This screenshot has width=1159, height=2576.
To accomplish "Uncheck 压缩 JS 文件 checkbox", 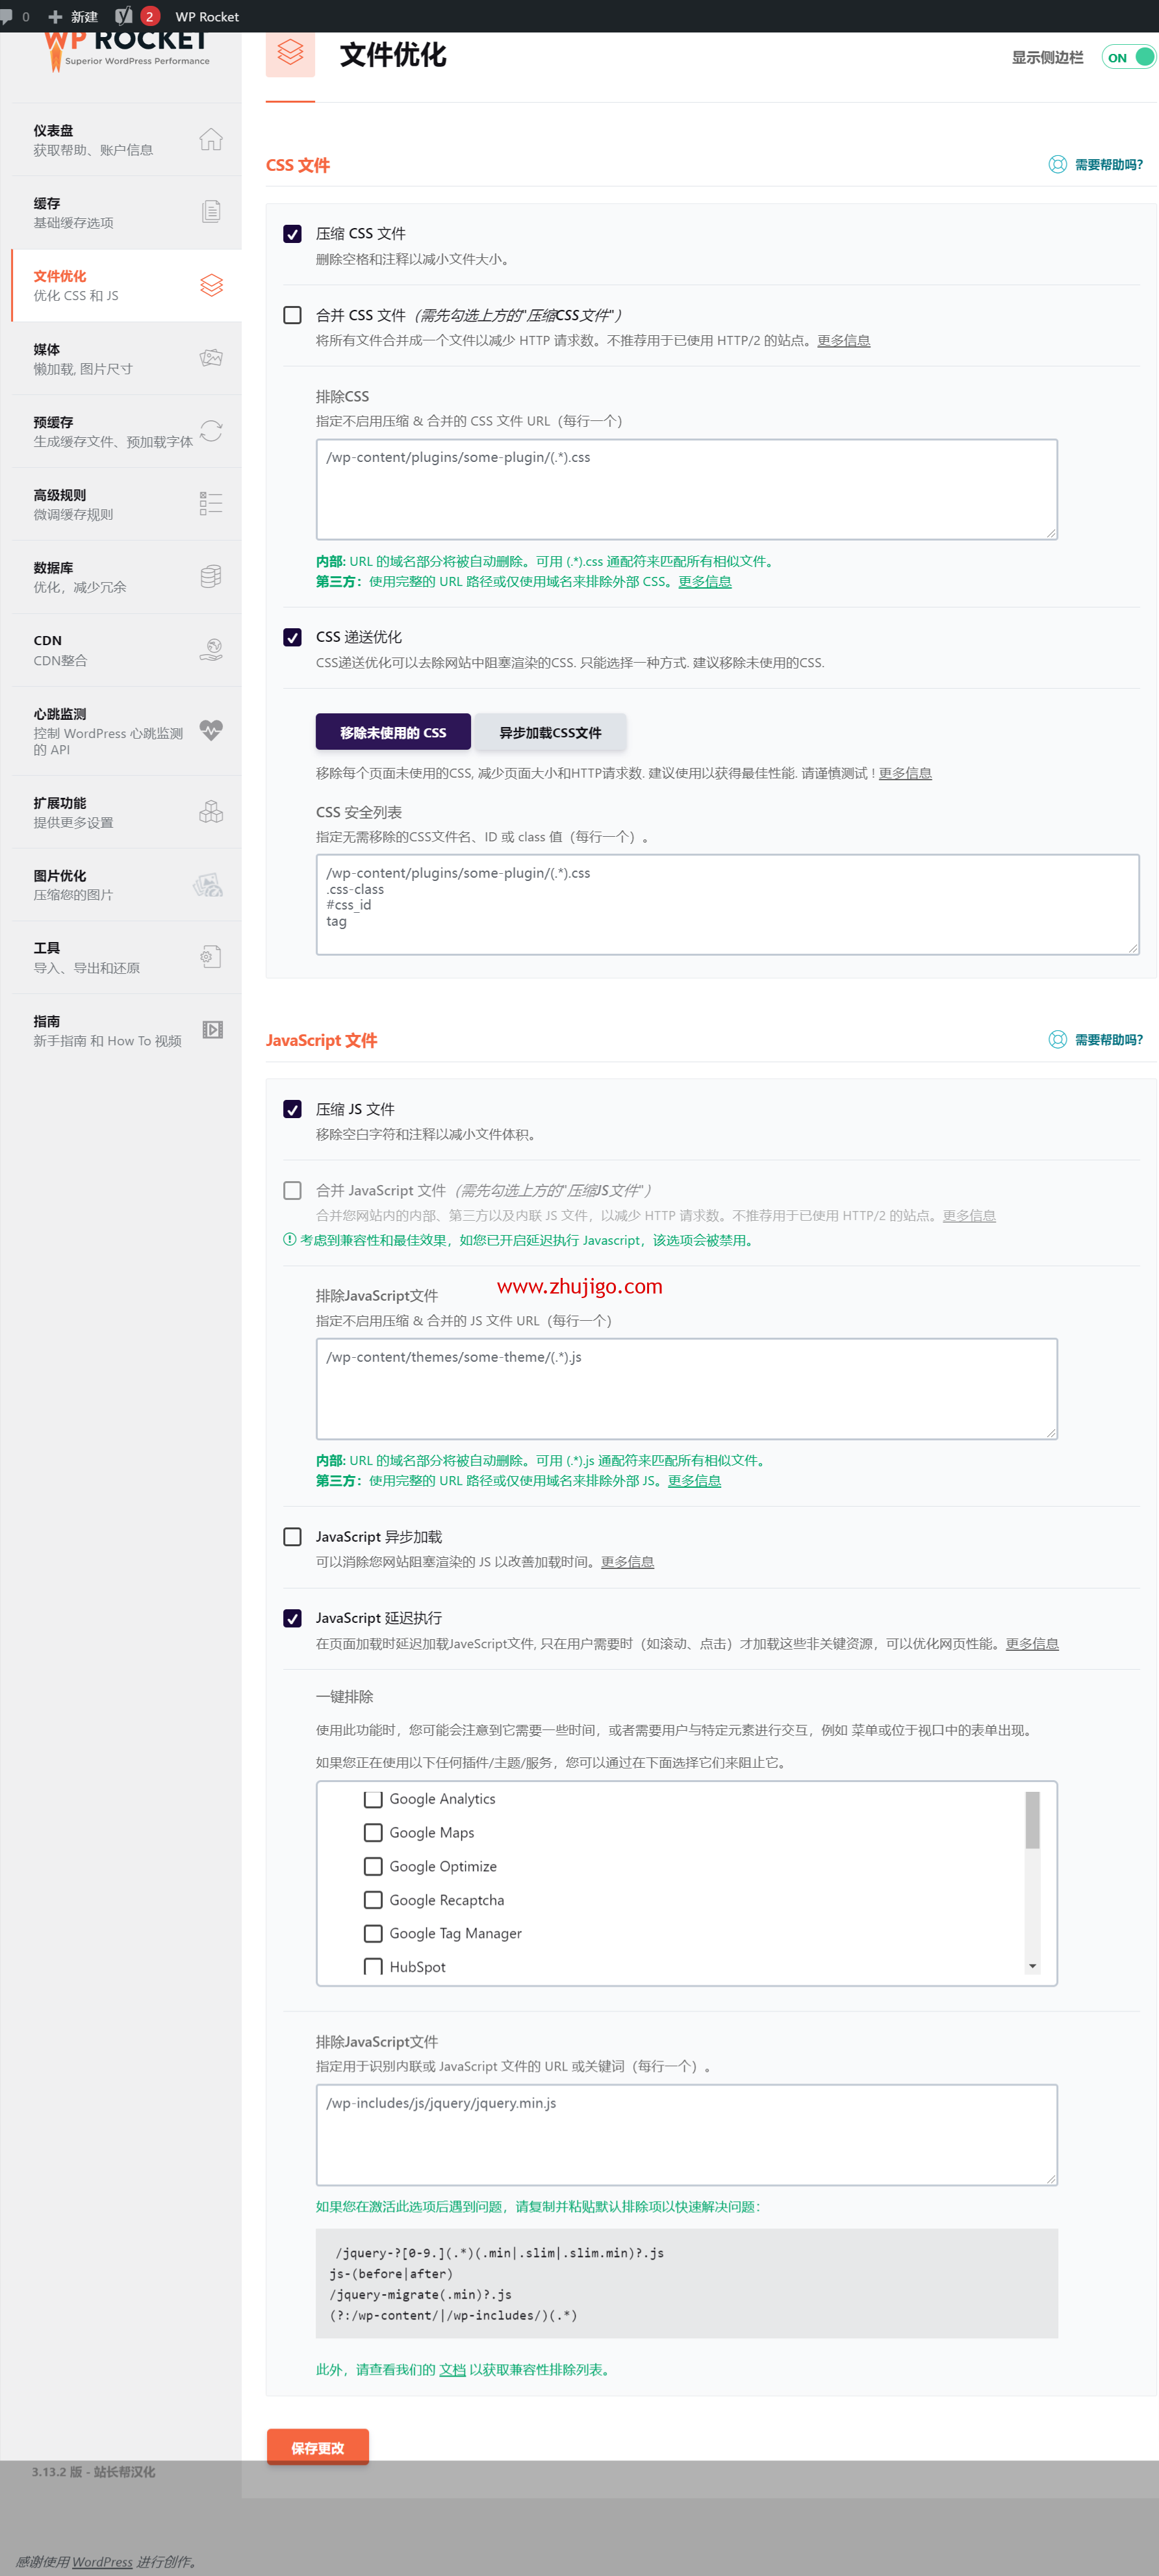I will (292, 1109).
